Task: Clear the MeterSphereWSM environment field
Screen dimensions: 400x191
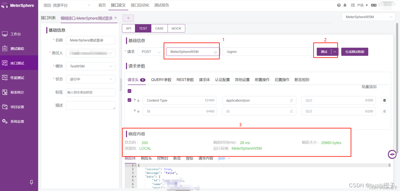Action: point(215,52)
